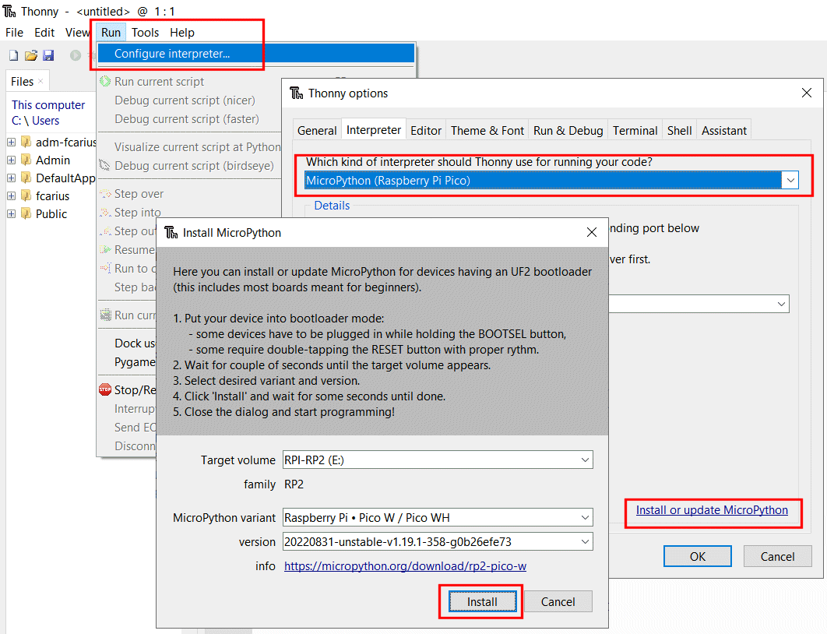Click the green Run script toolbar icon

[76, 55]
